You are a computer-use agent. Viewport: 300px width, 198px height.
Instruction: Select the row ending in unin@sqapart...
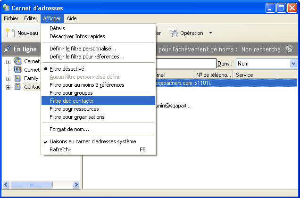click(x=173, y=106)
